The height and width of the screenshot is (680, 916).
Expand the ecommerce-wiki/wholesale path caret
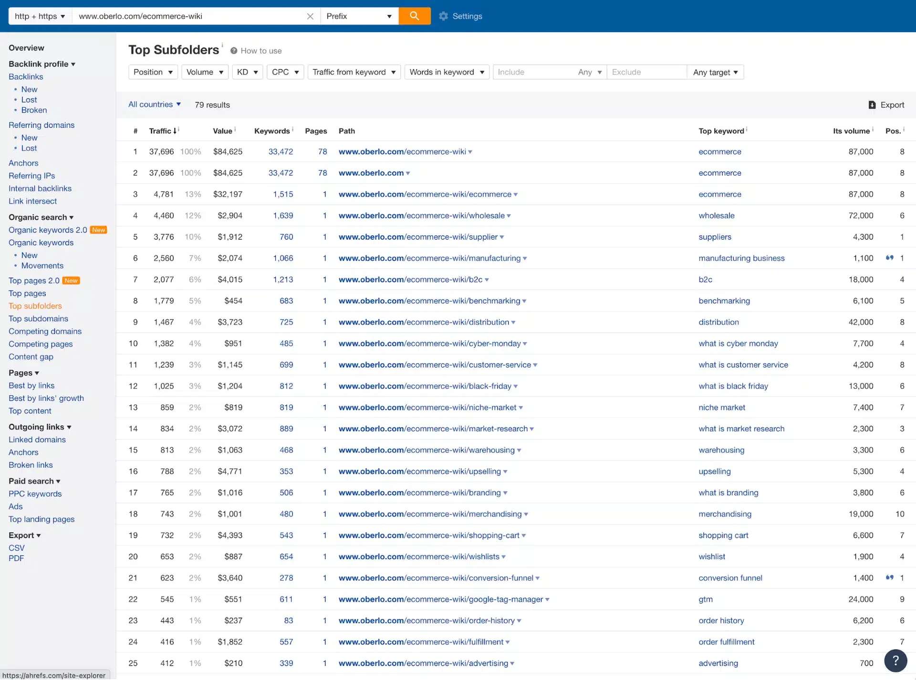pyautogui.click(x=509, y=216)
